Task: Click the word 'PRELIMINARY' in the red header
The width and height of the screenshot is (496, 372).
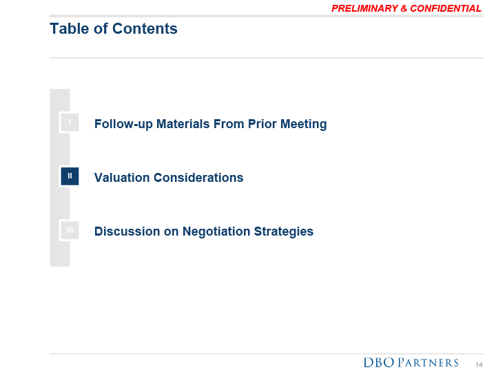Action: 364,8
